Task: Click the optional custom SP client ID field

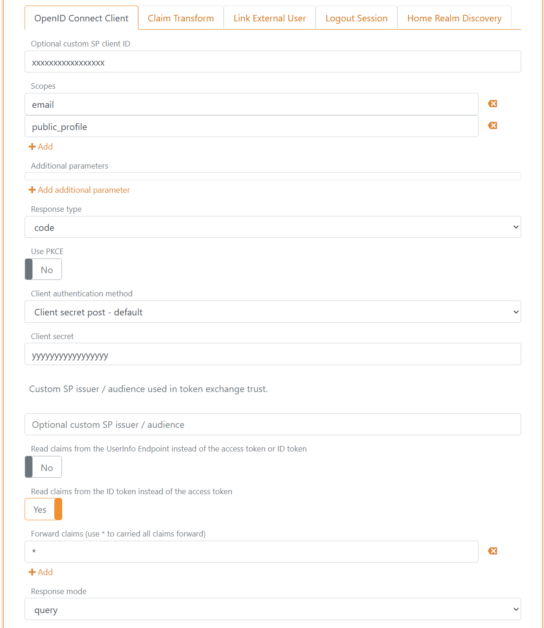Action: [272, 61]
